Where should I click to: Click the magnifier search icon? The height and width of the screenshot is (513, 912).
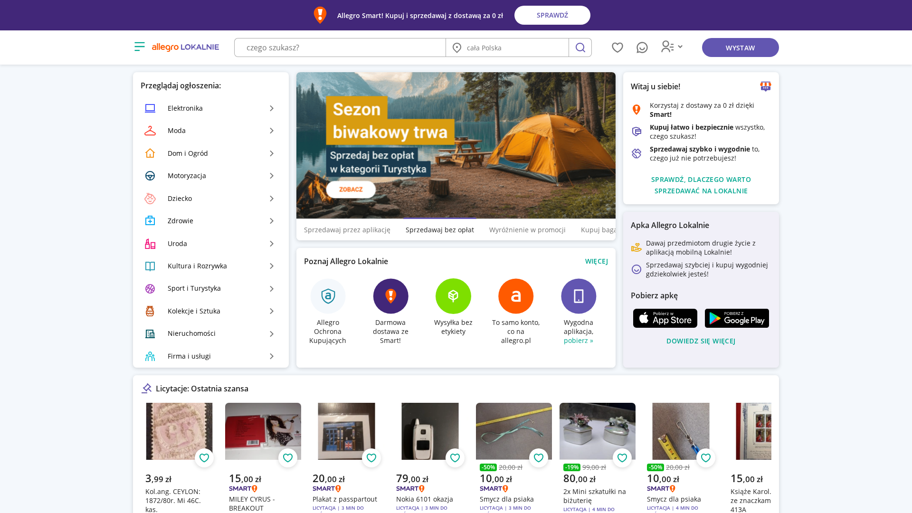point(580,47)
